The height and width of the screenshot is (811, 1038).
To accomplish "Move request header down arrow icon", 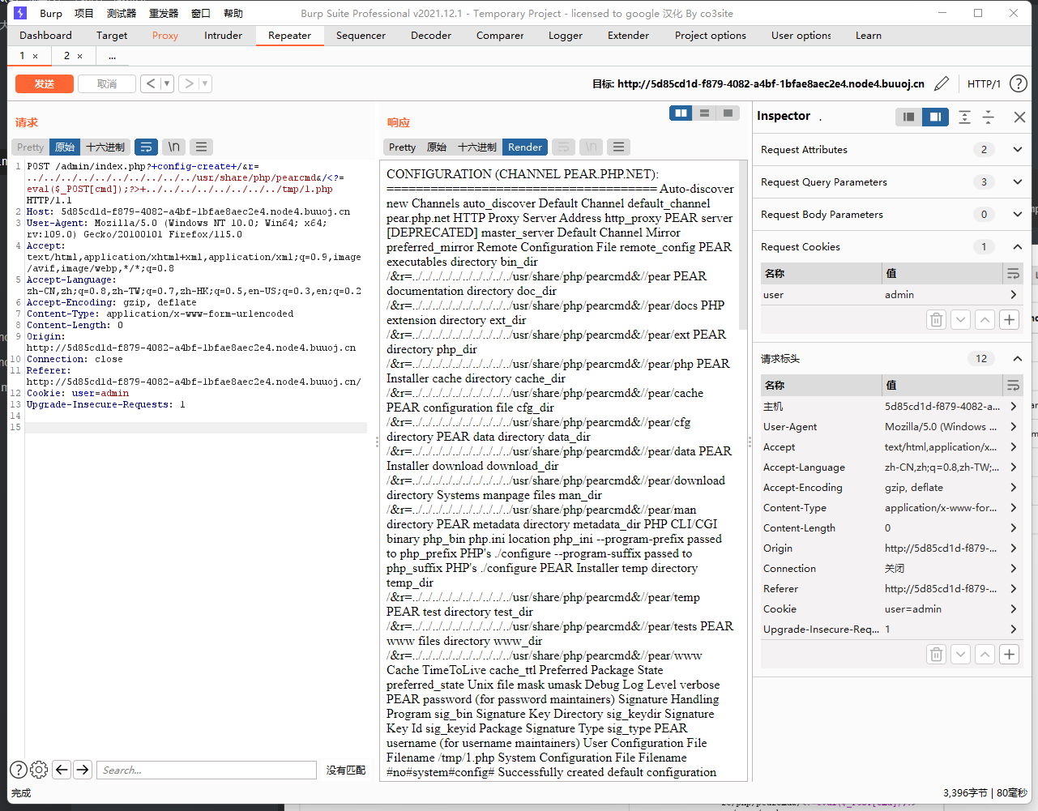I will [960, 654].
